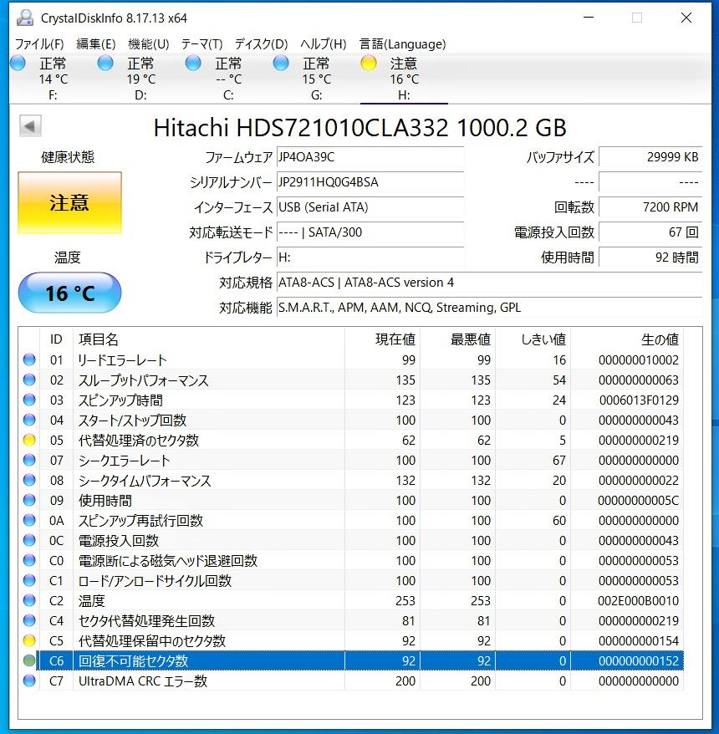Click the status orb for ID 0A row
The image size is (719, 734).
29,520
